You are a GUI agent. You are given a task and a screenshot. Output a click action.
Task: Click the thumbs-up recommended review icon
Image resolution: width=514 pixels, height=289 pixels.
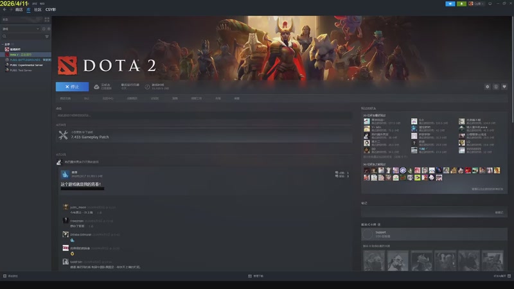66,174
